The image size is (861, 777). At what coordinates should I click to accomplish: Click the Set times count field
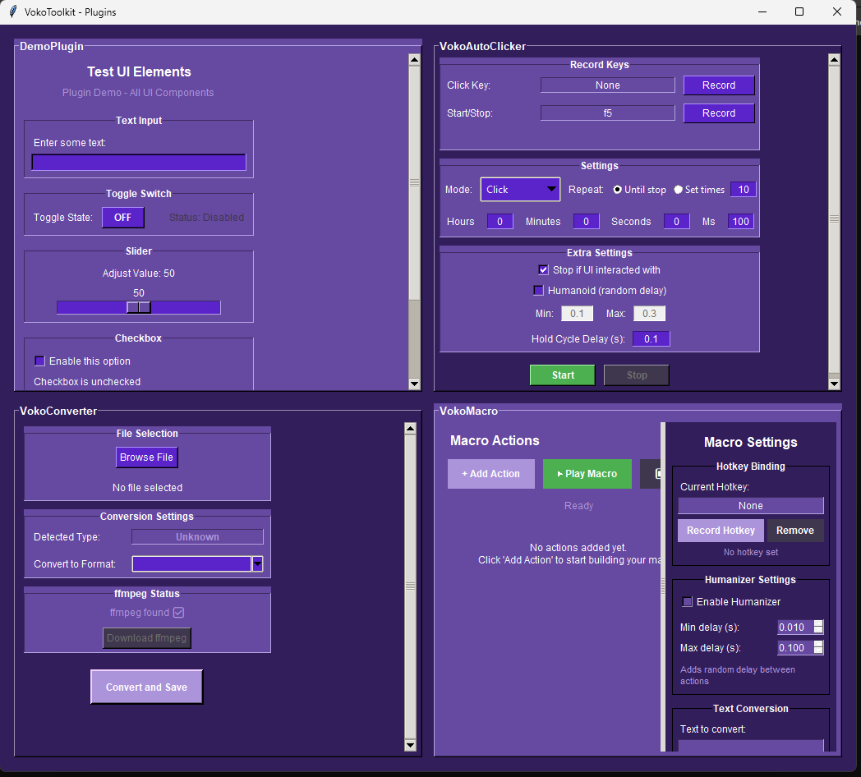(x=743, y=190)
